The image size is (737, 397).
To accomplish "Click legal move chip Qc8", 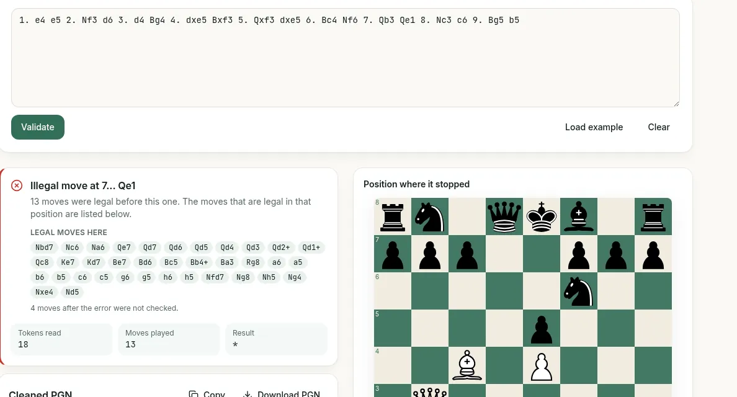I will 42,262.
